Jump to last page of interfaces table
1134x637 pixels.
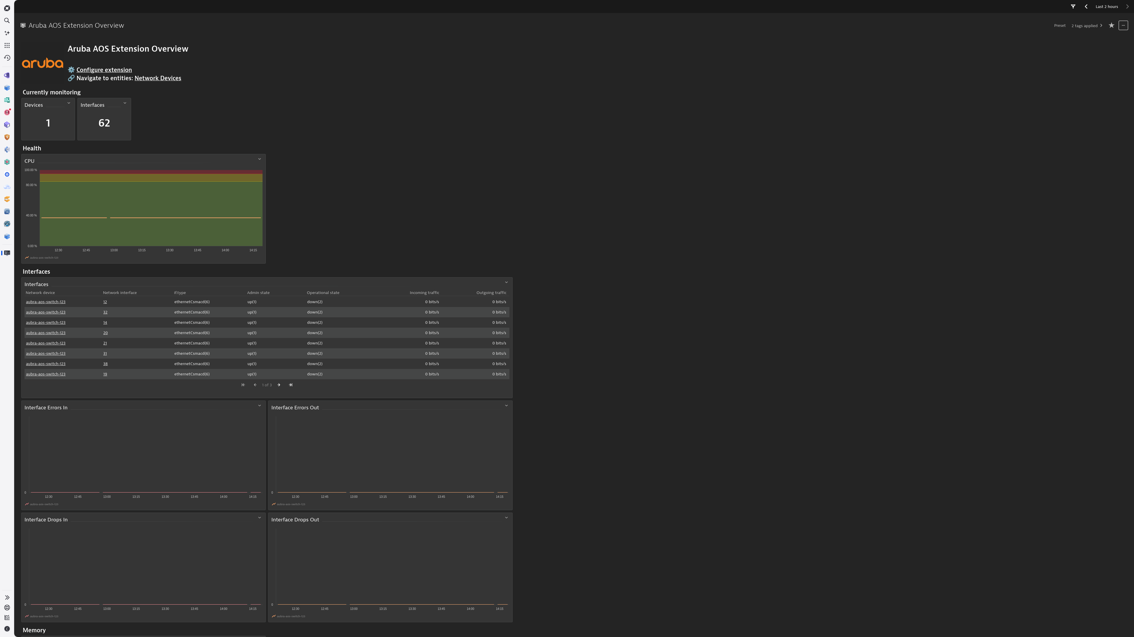click(x=291, y=385)
